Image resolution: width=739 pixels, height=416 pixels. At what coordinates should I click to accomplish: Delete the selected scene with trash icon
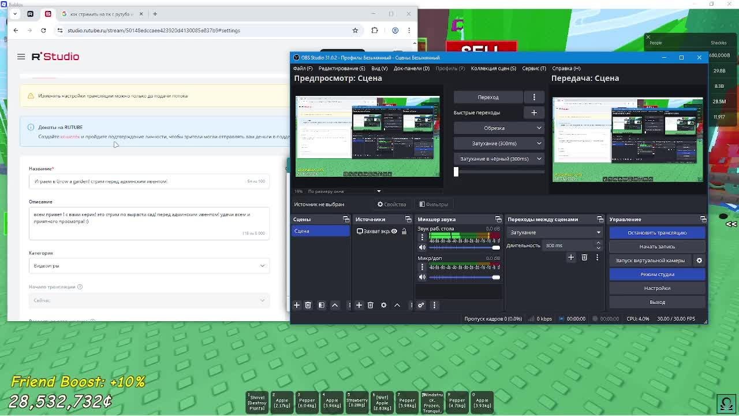(x=308, y=305)
